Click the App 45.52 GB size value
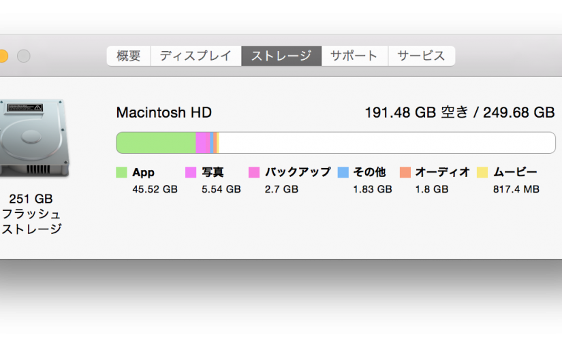Image resolution: width=562 pixels, height=347 pixels. (155, 189)
